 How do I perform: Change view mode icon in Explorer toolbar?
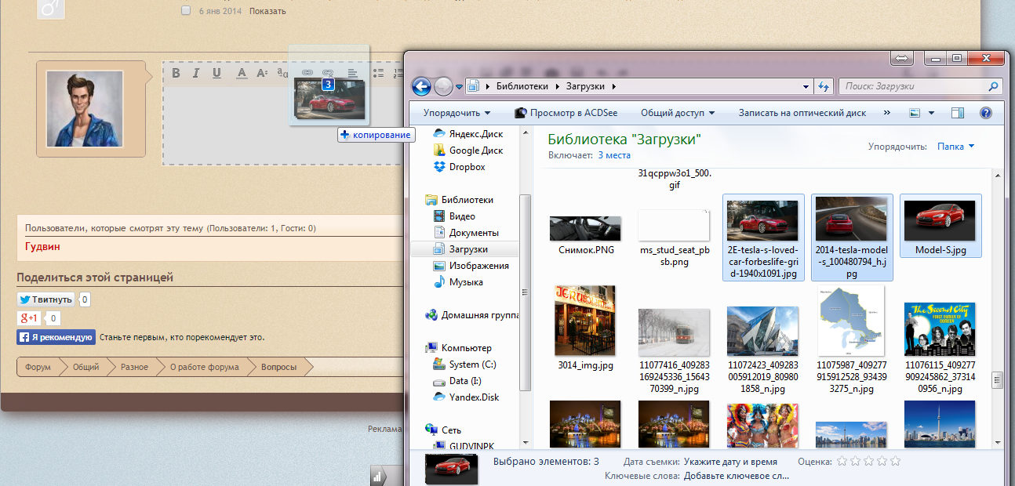tap(914, 113)
